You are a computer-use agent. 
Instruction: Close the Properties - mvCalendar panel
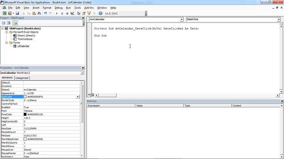click(x=83, y=68)
